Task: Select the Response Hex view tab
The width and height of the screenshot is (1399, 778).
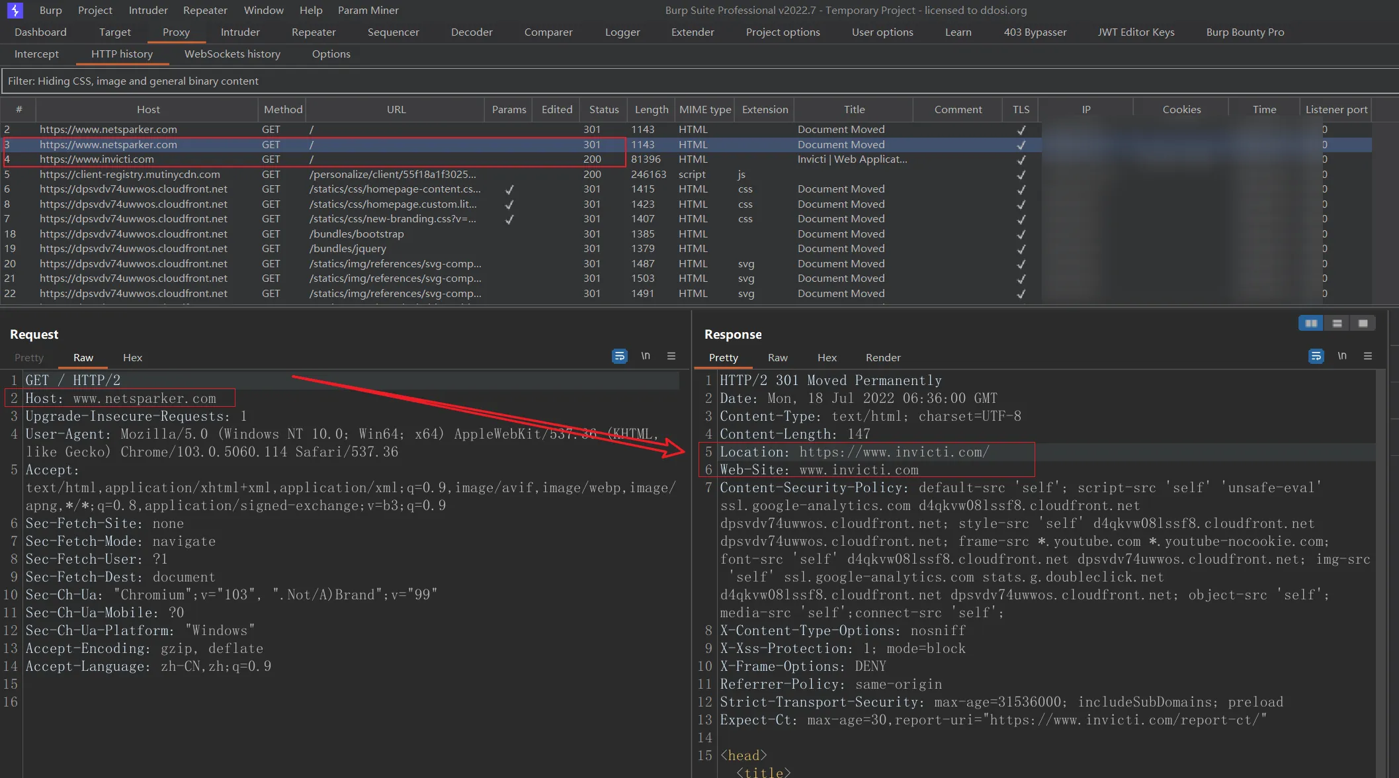Action: click(827, 357)
